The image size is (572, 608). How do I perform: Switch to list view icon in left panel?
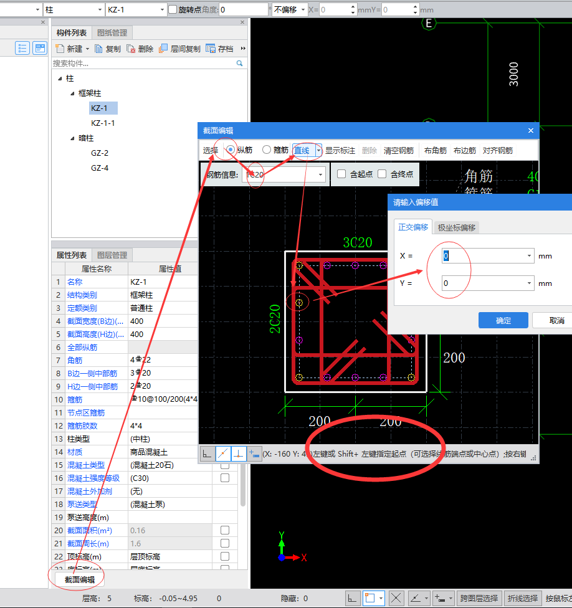tap(22, 48)
